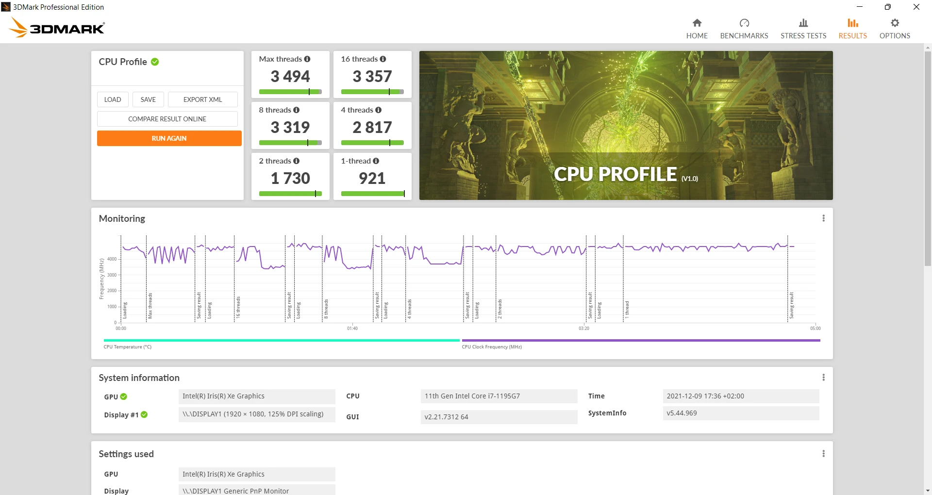This screenshot has width=932, height=495.
Task: Click the Monitoring frequency chart area
Action: (468, 279)
